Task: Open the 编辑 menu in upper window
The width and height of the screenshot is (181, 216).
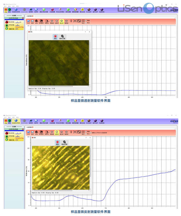Action: click(x=9, y=6)
